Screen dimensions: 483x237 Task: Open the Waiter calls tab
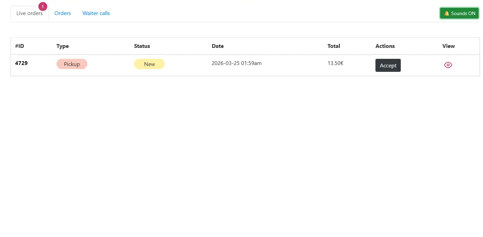click(96, 13)
